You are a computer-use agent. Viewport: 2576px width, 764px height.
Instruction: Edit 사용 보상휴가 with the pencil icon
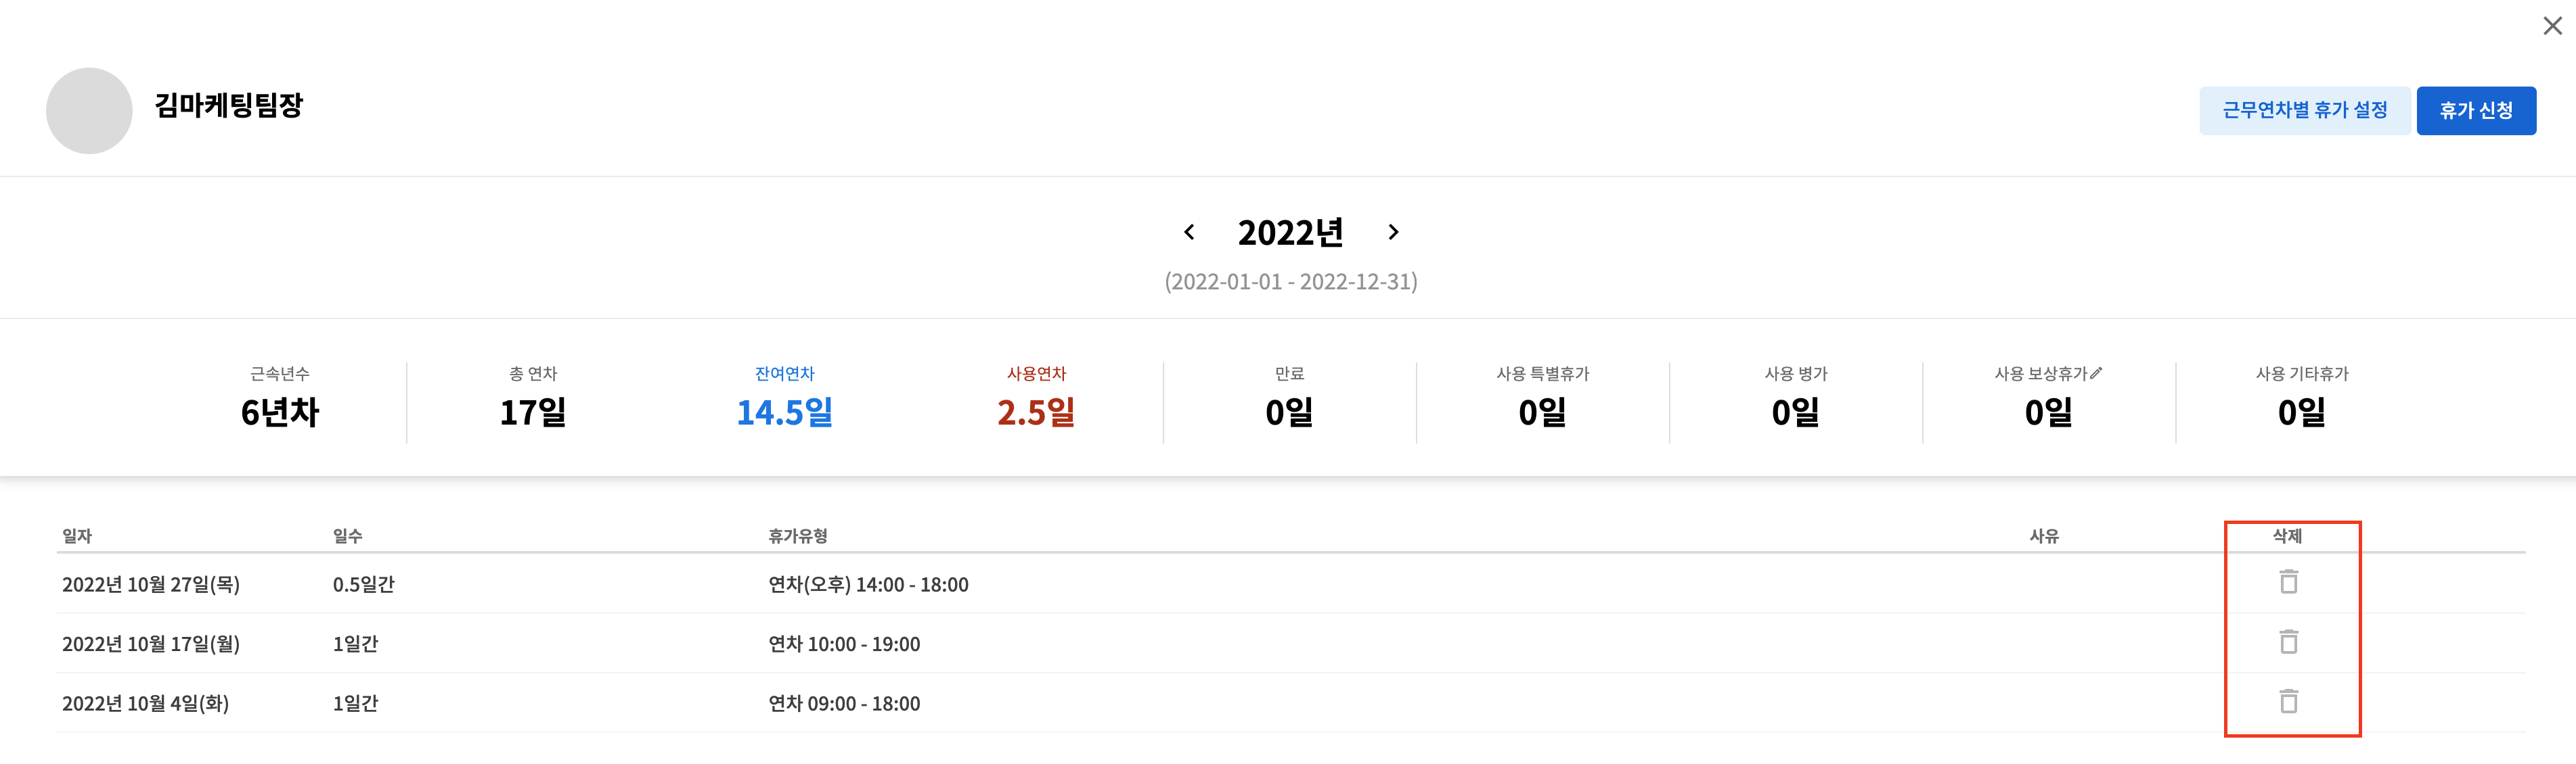[x=2096, y=373]
